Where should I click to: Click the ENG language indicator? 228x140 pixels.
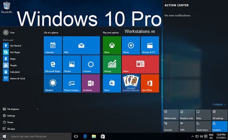(211, 136)
